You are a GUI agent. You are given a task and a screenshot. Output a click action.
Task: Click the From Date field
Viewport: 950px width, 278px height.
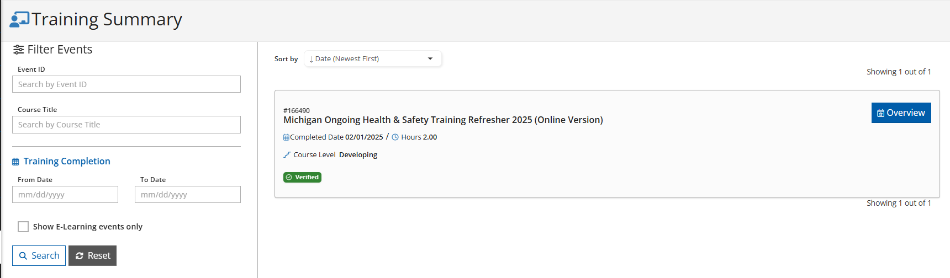click(65, 195)
